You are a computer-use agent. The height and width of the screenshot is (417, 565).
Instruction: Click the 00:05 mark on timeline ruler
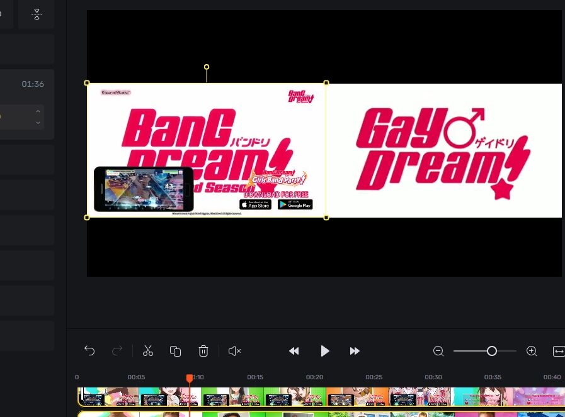click(136, 377)
